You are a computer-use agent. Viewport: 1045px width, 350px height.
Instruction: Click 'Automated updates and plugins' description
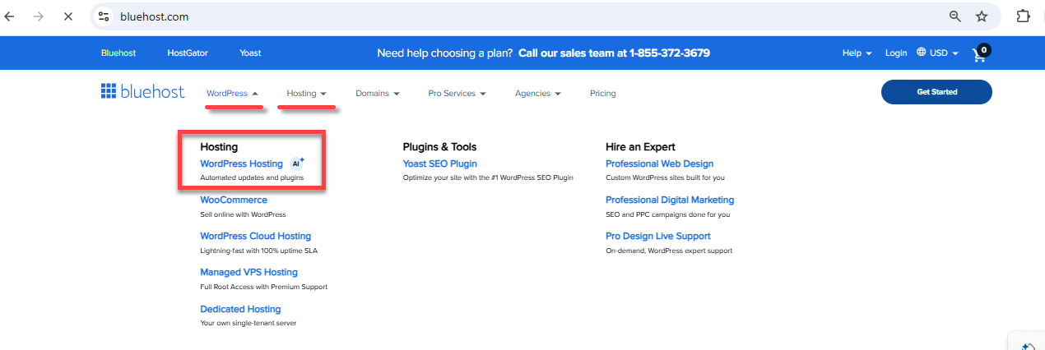tap(252, 177)
